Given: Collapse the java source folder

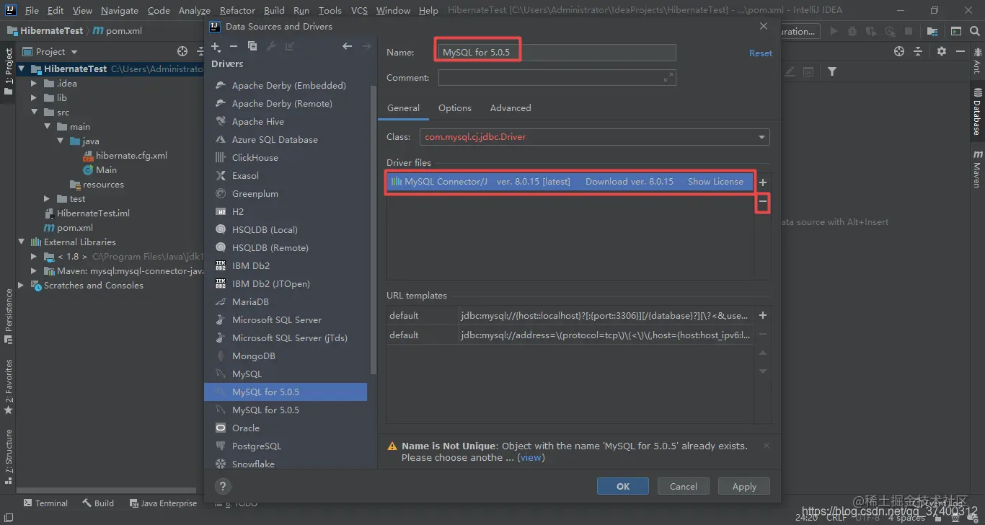Looking at the screenshot, I should [x=61, y=141].
